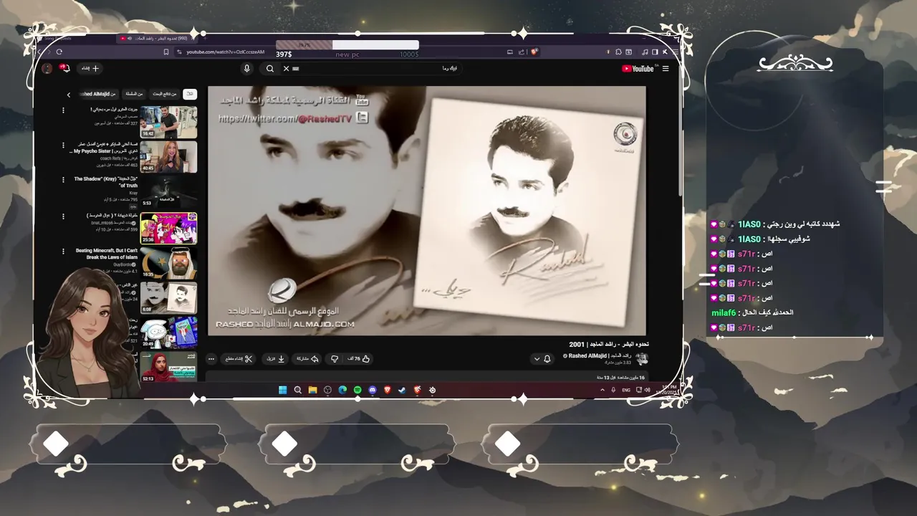The image size is (917, 516).
Task: Open Spotify from the taskbar
Action: (357, 390)
